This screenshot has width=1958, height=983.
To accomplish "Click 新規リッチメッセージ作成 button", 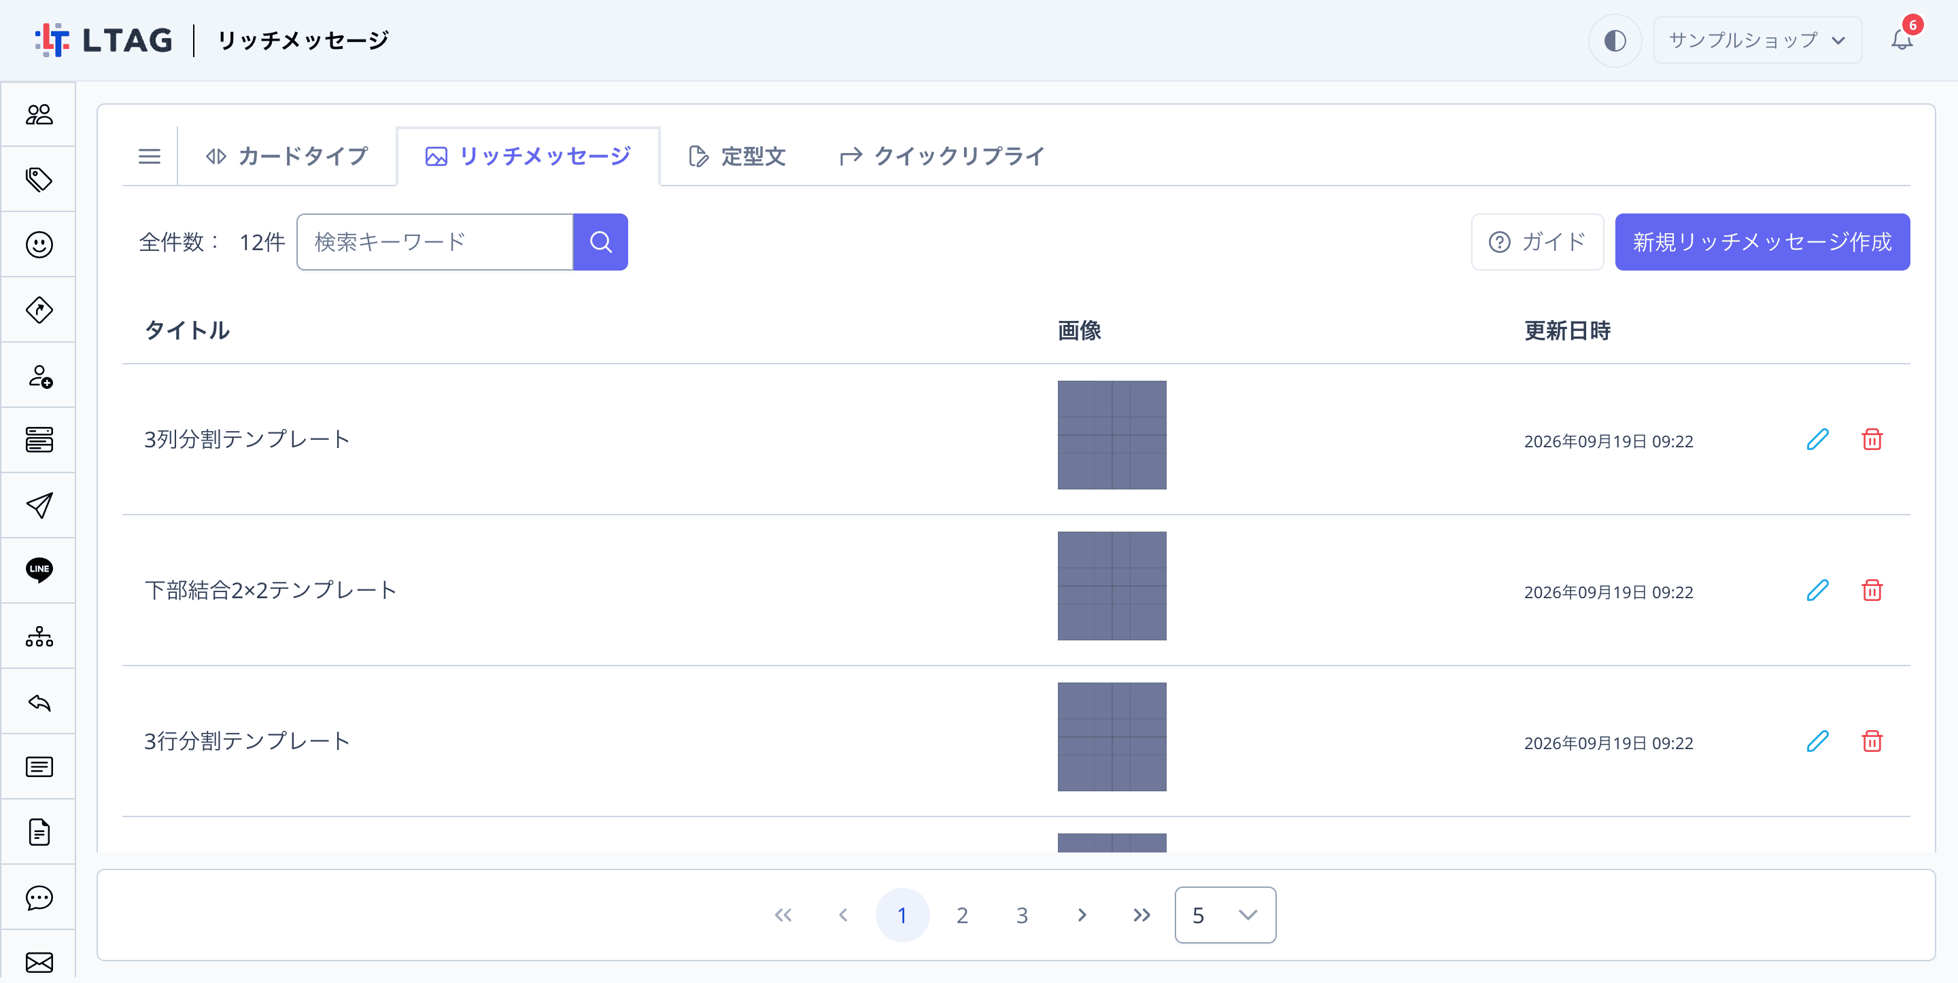I will pos(1762,242).
